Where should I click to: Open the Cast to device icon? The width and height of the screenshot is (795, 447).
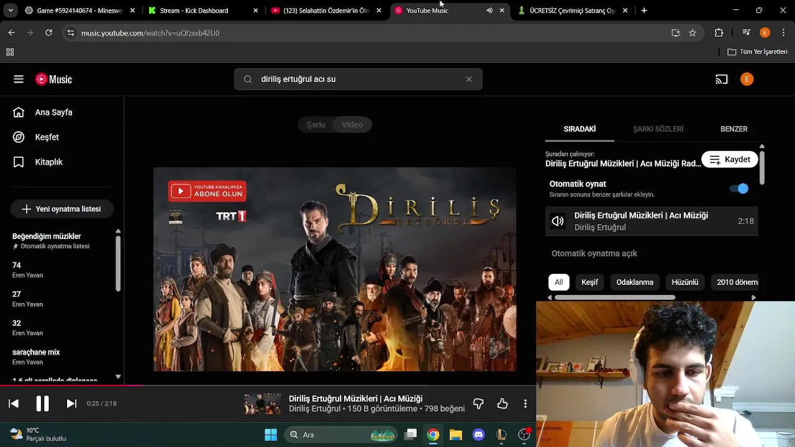(721, 79)
